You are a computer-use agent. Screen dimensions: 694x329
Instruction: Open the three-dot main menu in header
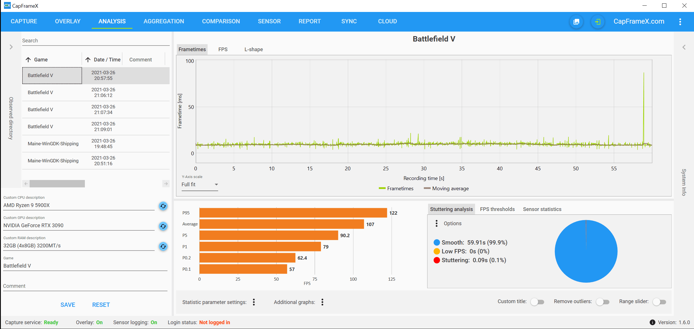tap(680, 22)
